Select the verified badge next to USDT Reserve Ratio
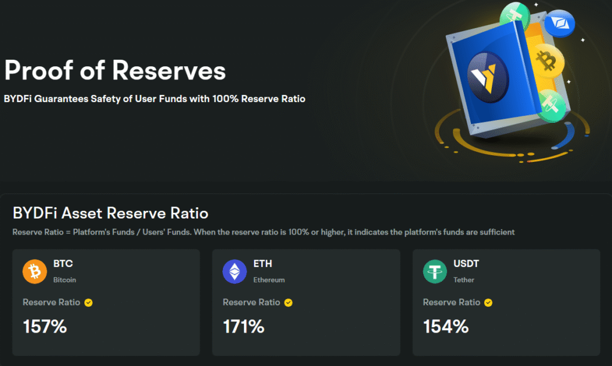 [x=488, y=303]
